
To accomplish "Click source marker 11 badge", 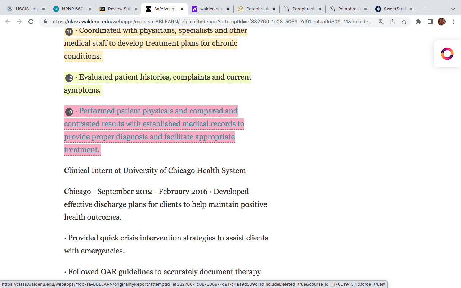I will (69, 32).
